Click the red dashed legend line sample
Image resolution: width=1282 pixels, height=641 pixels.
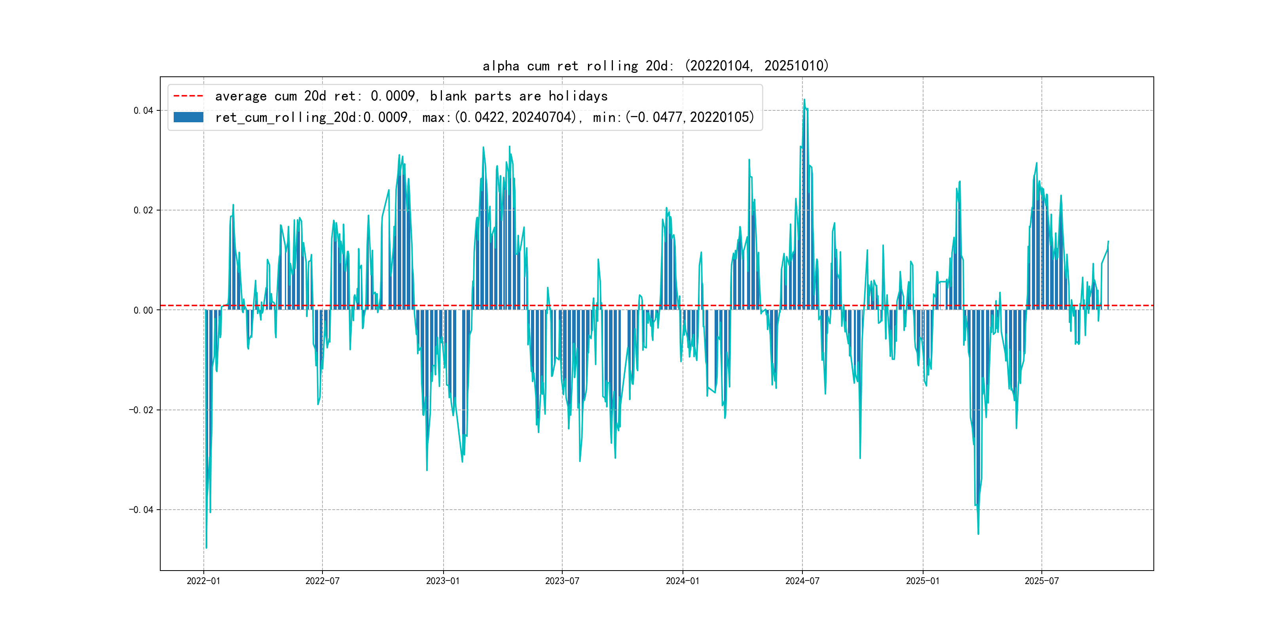point(188,95)
